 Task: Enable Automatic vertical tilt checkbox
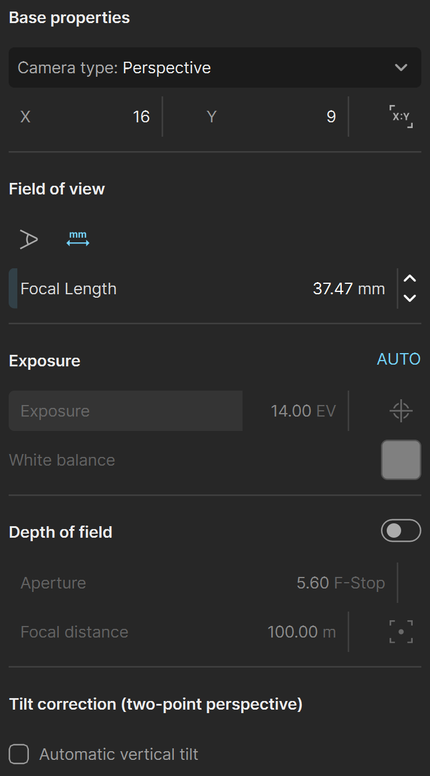(19, 754)
